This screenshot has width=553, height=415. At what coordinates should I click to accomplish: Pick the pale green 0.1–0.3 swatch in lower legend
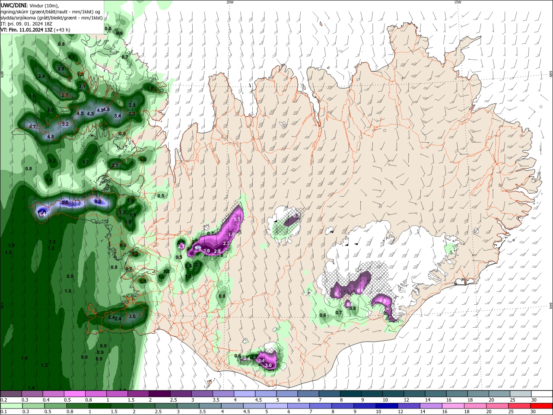tap(11, 406)
